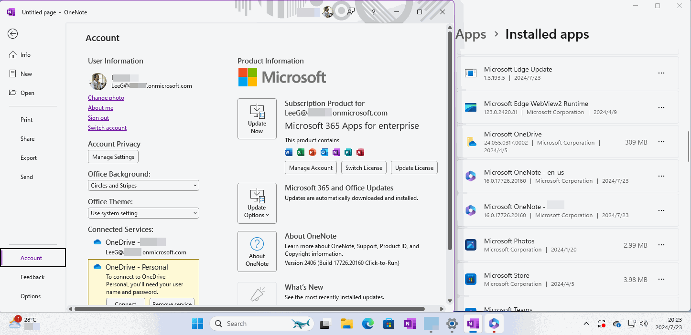Viewport: 691px width, 335px height.
Task: Open the Office Theme dropdown
Action: [143, 213]
